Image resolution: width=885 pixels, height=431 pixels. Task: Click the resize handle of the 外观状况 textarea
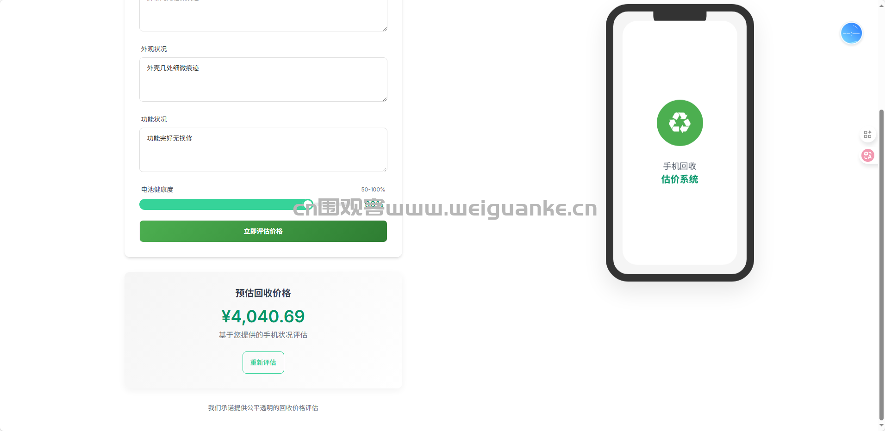point(384,99)
